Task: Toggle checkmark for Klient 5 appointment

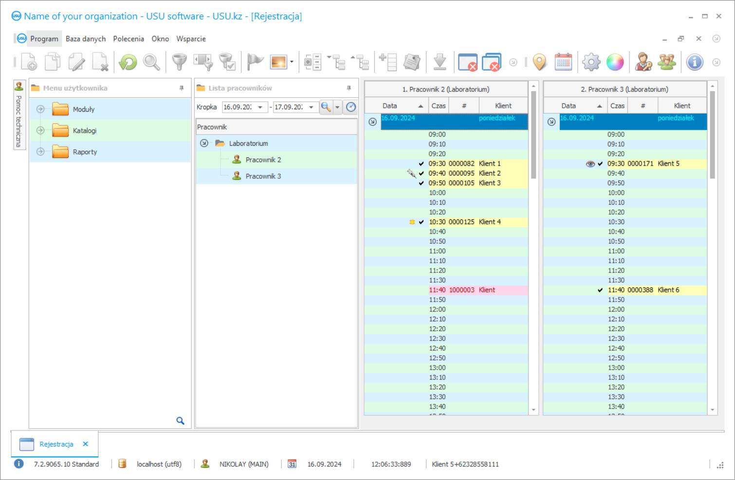Action: pos(600,164)
